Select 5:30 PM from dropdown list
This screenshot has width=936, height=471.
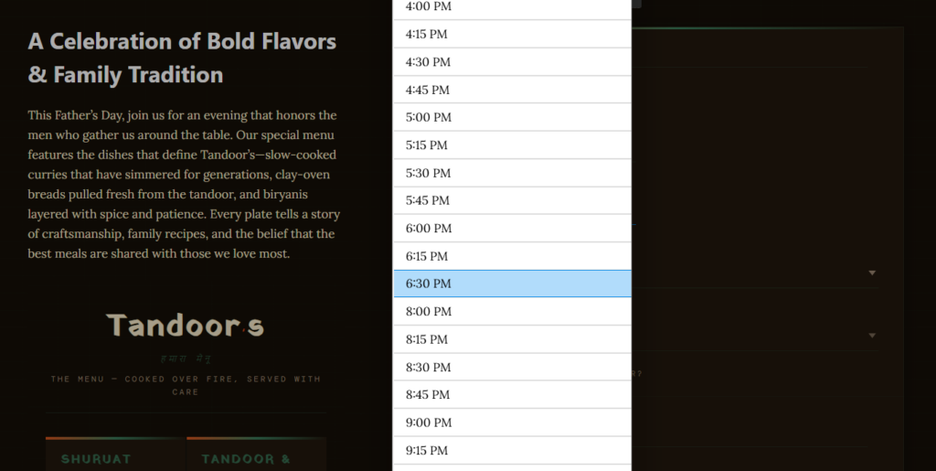512,173
